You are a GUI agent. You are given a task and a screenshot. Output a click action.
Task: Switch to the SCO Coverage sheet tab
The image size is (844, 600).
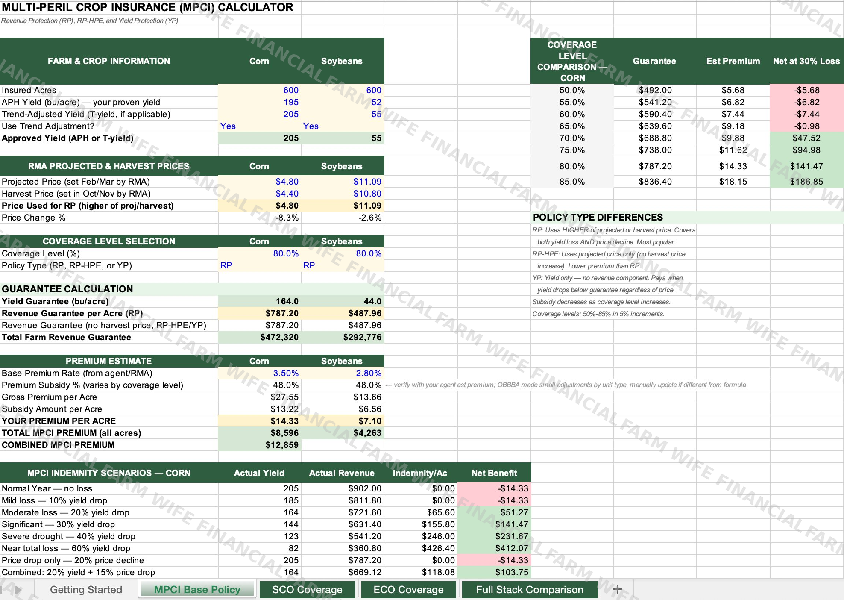click(x=307, y=590)
